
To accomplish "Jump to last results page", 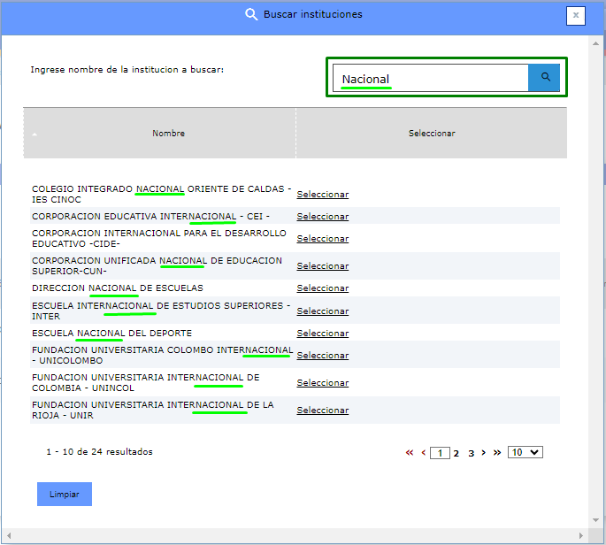I will 497,452.
